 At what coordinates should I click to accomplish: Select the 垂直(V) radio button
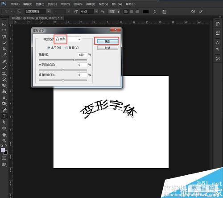(66, 48)
